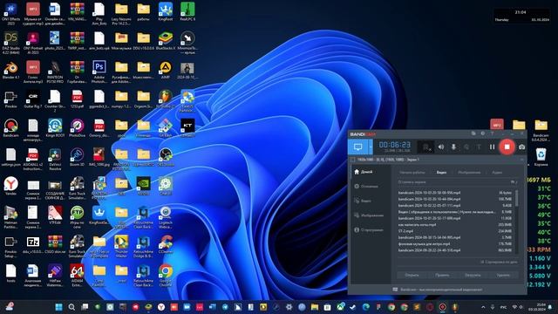The image size is (558, 314).
Task: Collapse the Bandicam target info bar chevron
Action: point(522,160)
